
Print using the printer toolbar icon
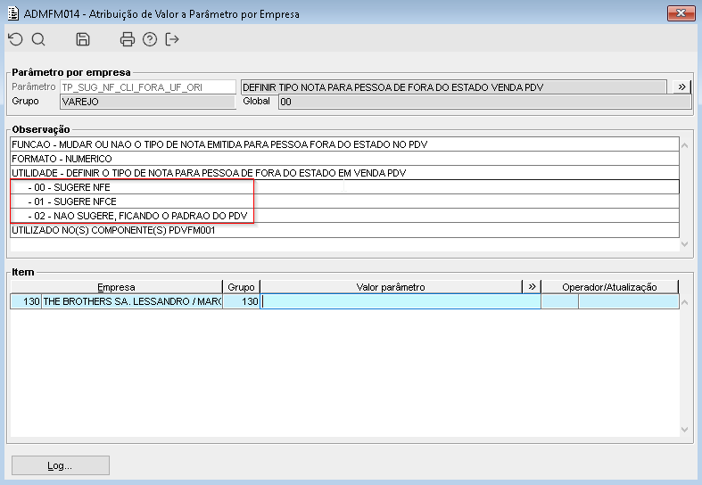point(128,39)
